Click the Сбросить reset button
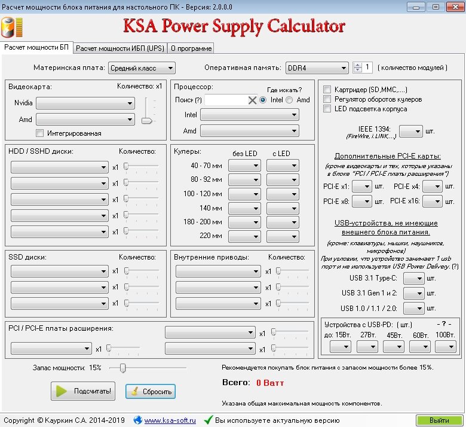The image size is (466, 427). tap(151, 391)
